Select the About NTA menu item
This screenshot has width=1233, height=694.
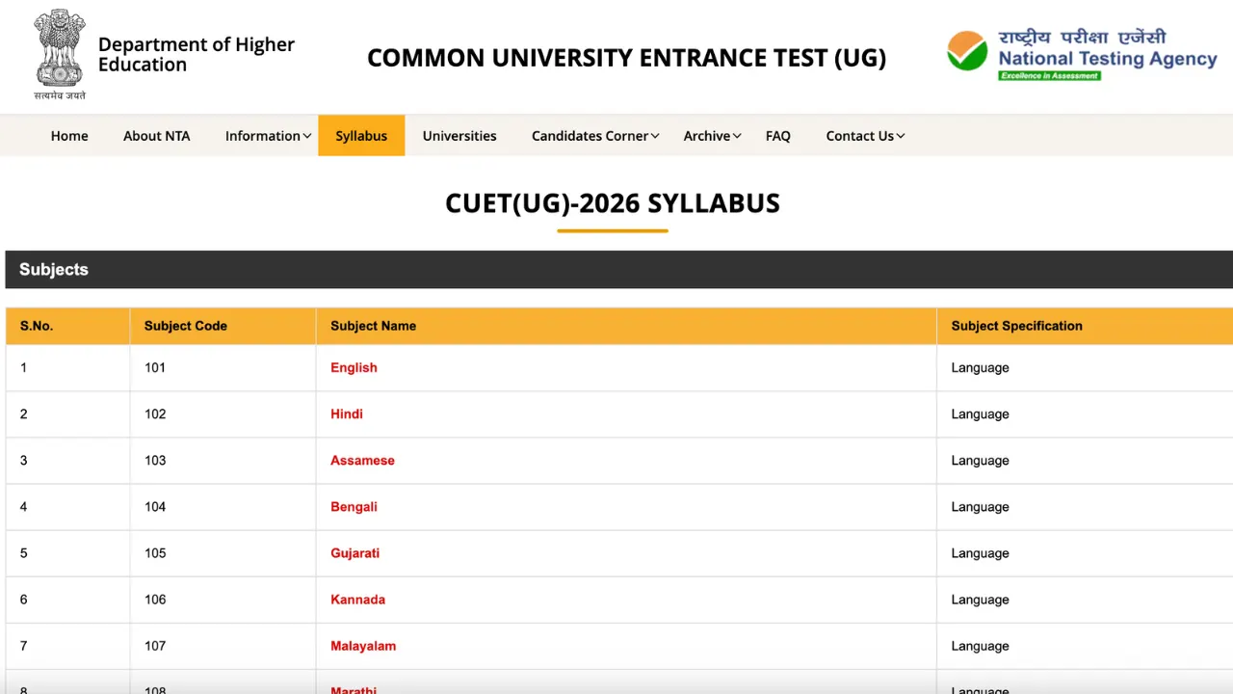pyautogui.click(x=156, y=135)
